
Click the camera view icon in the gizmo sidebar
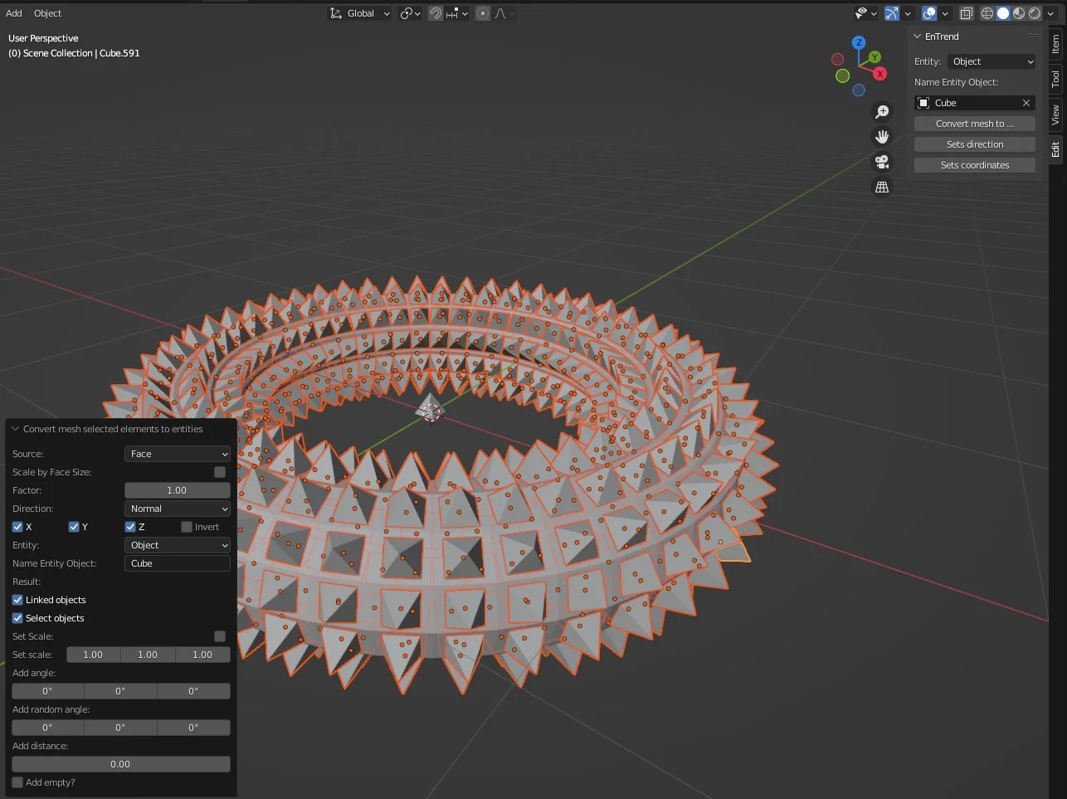tap(882, 162)
